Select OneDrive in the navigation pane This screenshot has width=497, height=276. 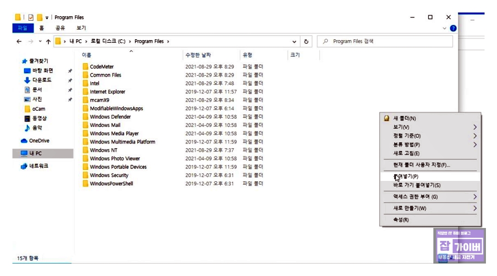(39, 140)
